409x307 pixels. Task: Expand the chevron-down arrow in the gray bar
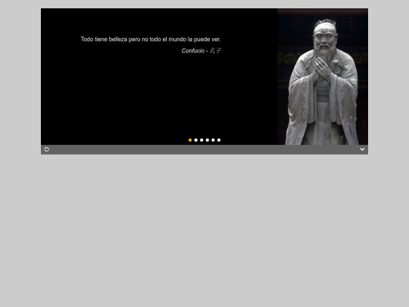(362, 149)
